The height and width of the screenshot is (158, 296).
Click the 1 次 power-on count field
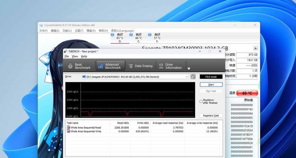[x=247, y=70]
